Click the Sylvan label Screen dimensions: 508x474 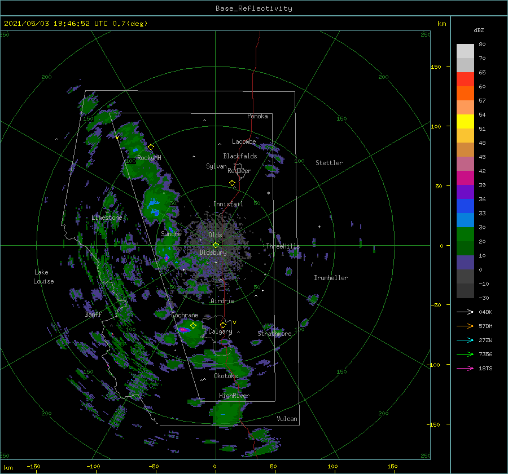point(216,166)
